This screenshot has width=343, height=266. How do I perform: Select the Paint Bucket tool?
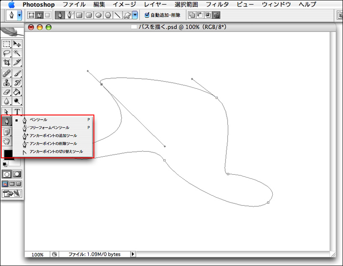click(x=18, y=92)
